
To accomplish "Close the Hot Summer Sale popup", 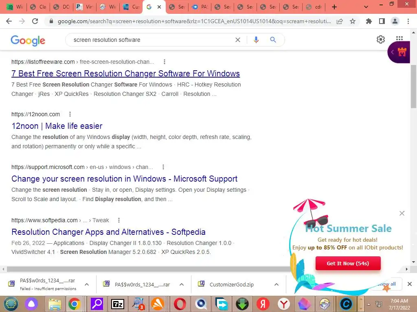I will (402, 213).
